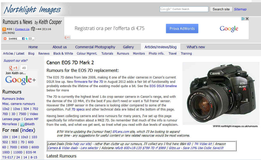Image resolution: width=261 pixels, height=160 pixels.
Task: Open the firmware for the 7D link
Action: pyautogui.click(x=89, y=82)
